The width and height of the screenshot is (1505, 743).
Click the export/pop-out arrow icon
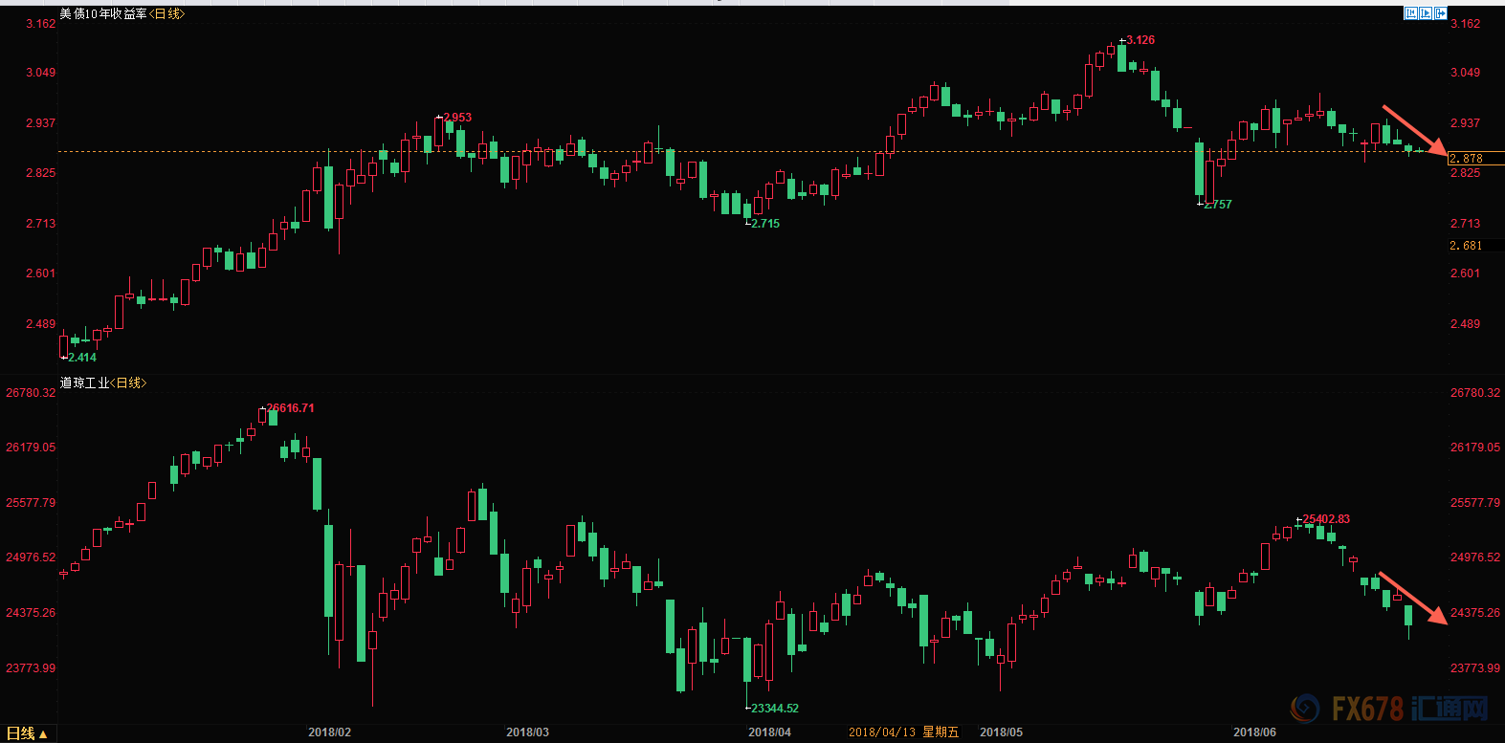1441,13
